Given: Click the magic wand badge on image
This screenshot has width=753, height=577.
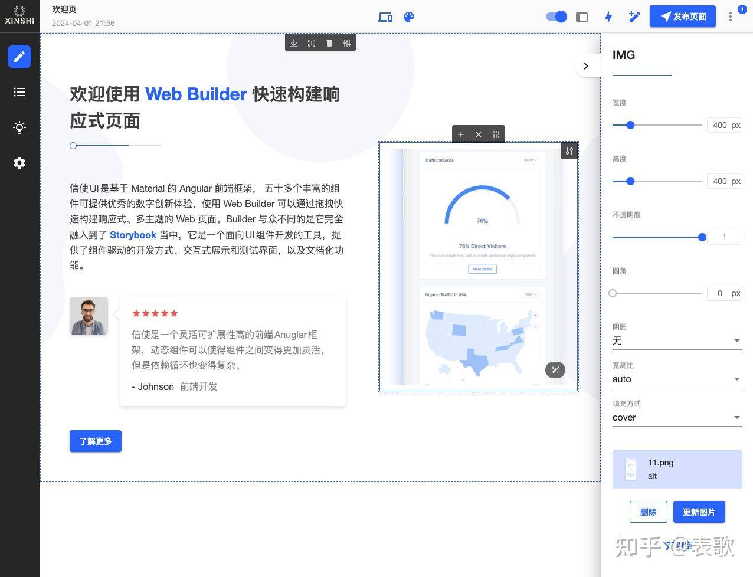Looking at the screenshot, I should point(555,370).
